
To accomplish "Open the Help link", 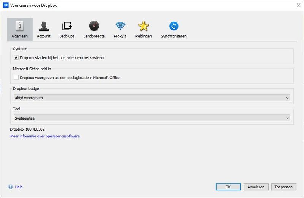I will [19, 187].
